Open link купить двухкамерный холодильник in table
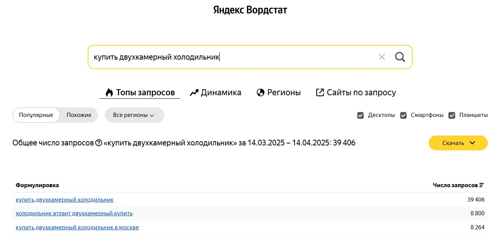The width and height of the screenshot is (500, 235). pyautogui.click(x=65, y=199)
